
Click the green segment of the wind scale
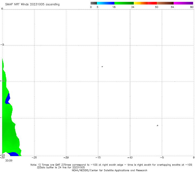(124, 3)
